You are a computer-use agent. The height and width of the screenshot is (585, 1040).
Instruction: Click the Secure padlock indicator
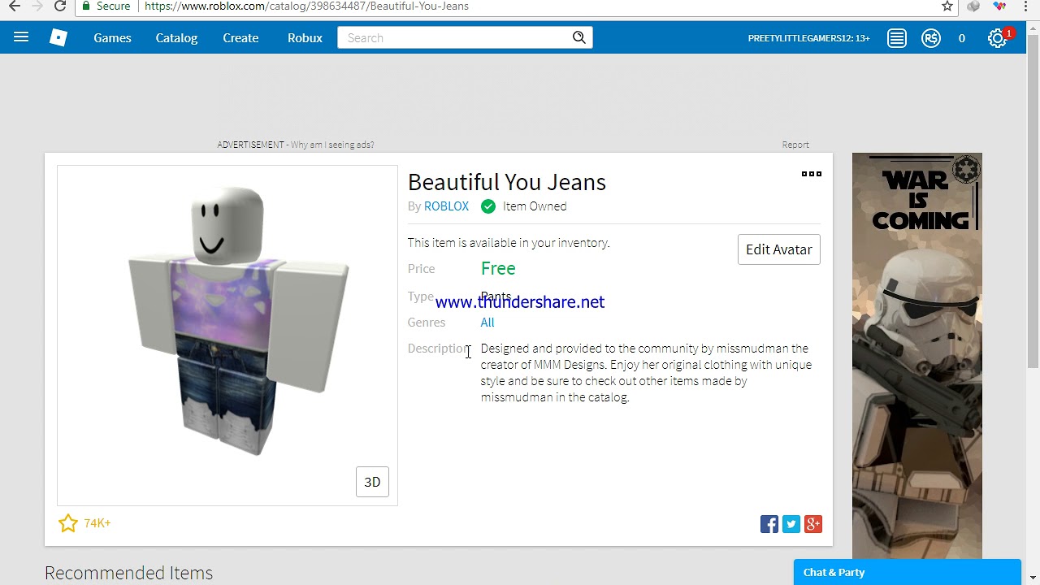coord(106,6)
